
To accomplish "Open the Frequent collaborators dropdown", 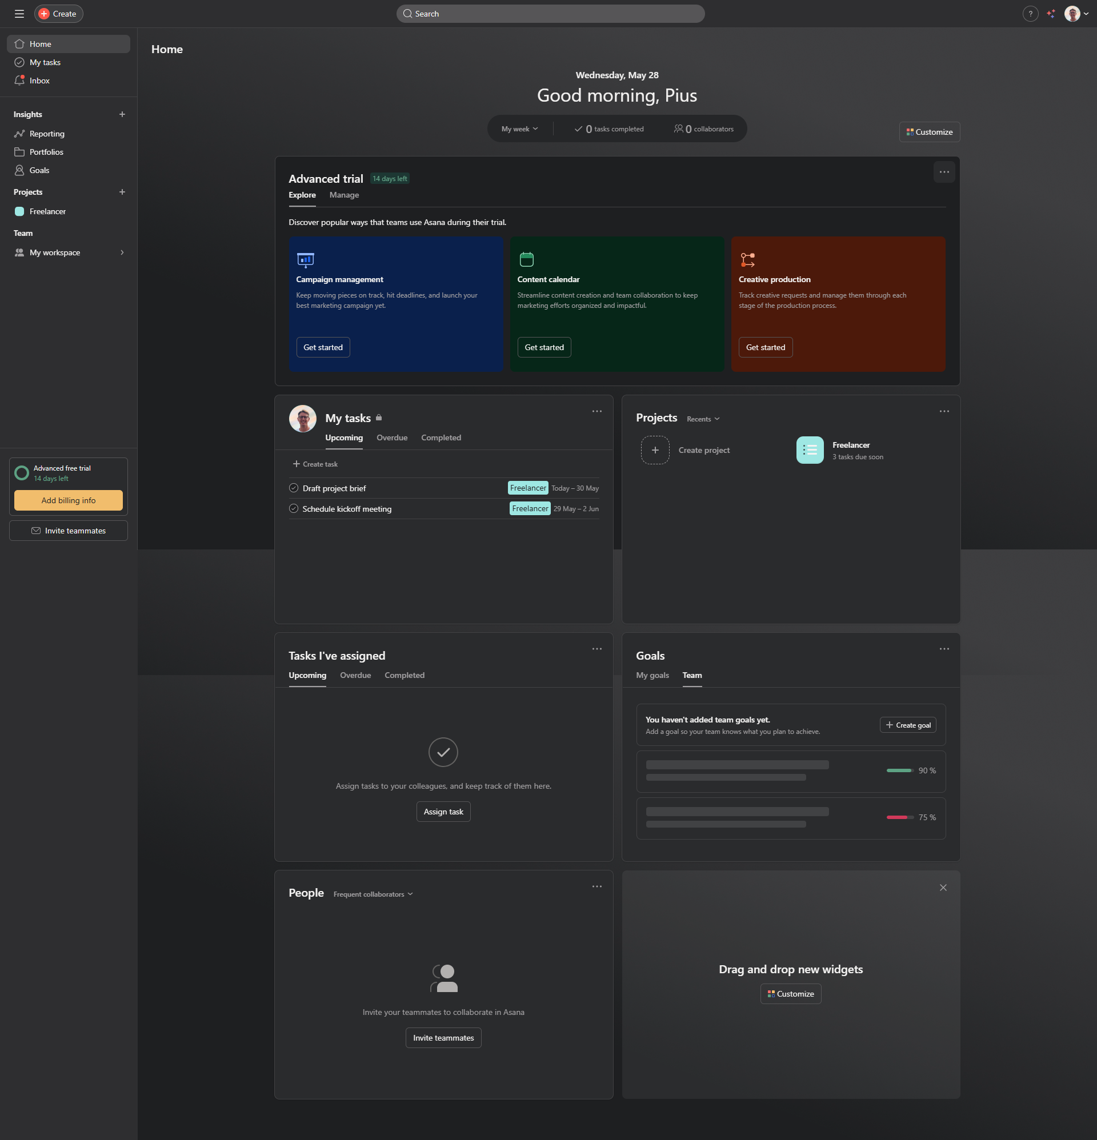I will click(x=373, y=894).
